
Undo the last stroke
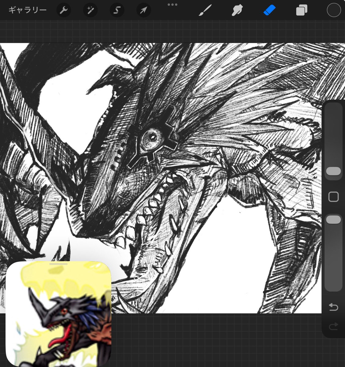333,307
